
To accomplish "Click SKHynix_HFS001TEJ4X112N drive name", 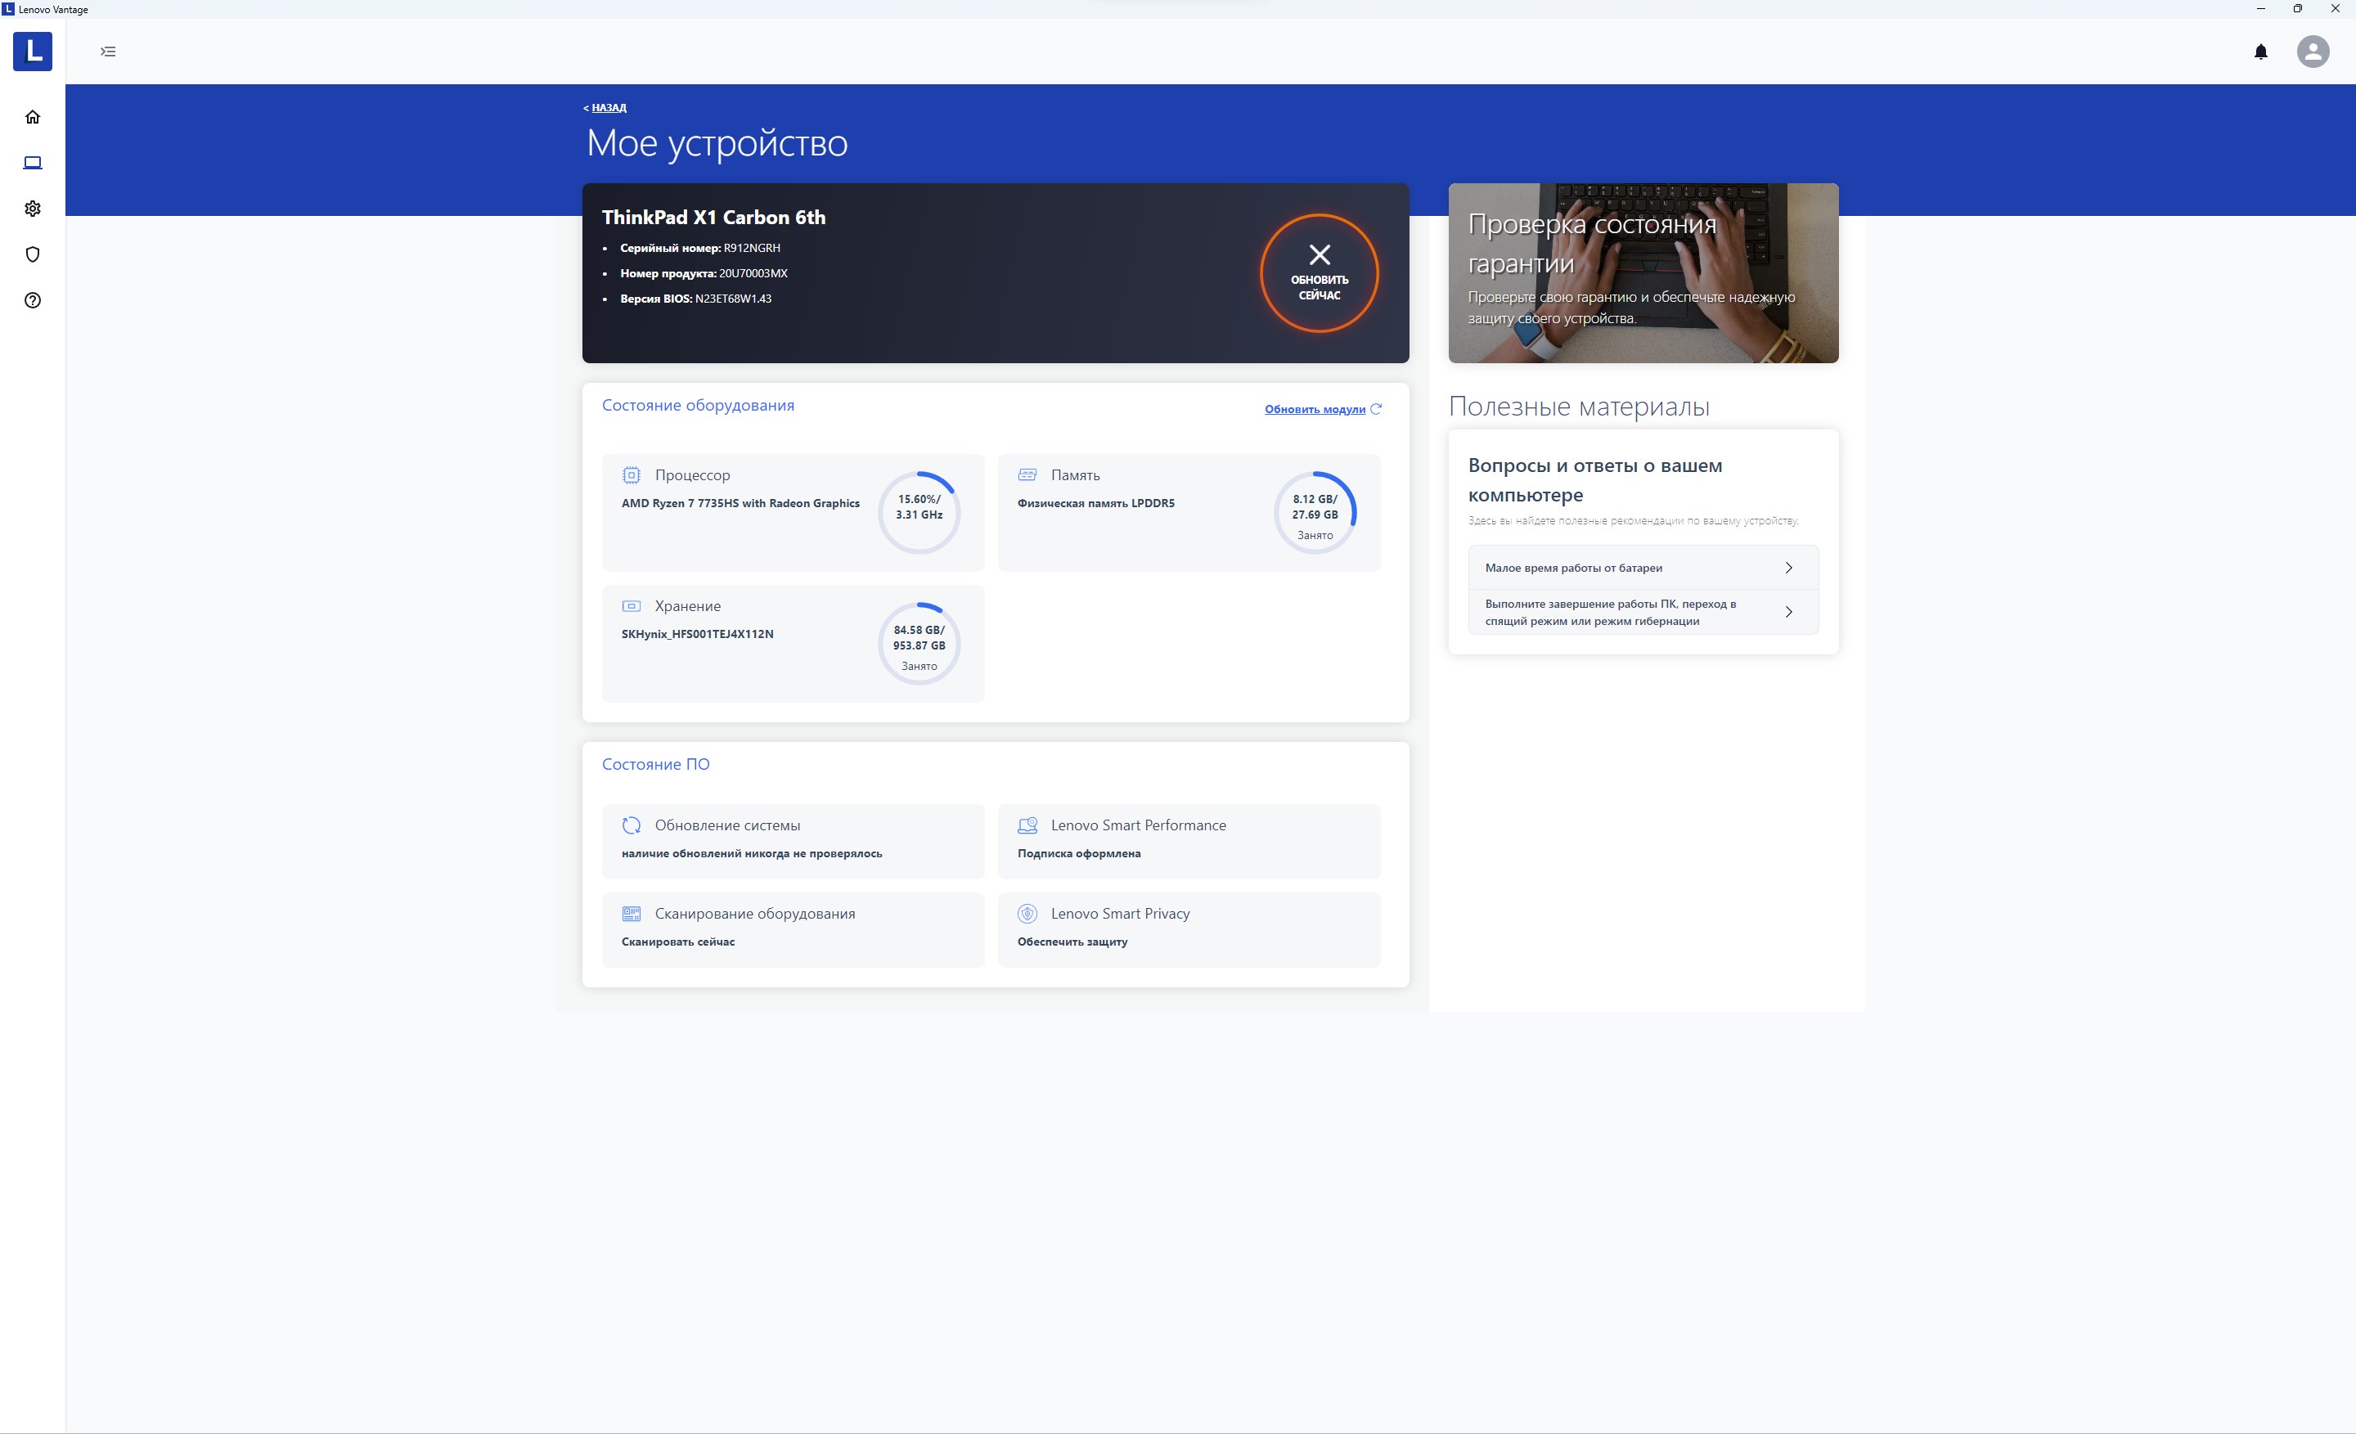I will pyautogui.click(x=697, y=634).
